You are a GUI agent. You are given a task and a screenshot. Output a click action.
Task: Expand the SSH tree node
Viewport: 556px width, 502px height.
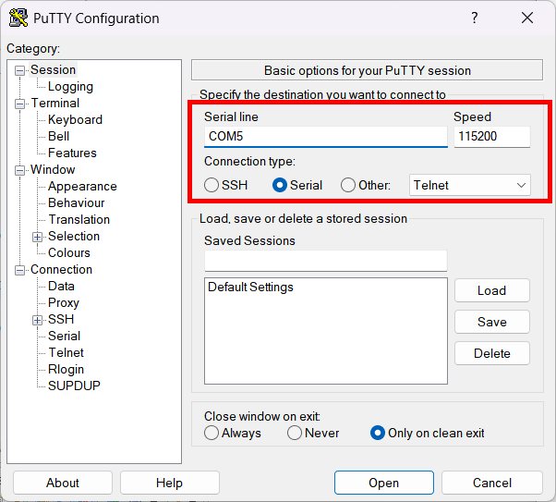pos(37,320)
